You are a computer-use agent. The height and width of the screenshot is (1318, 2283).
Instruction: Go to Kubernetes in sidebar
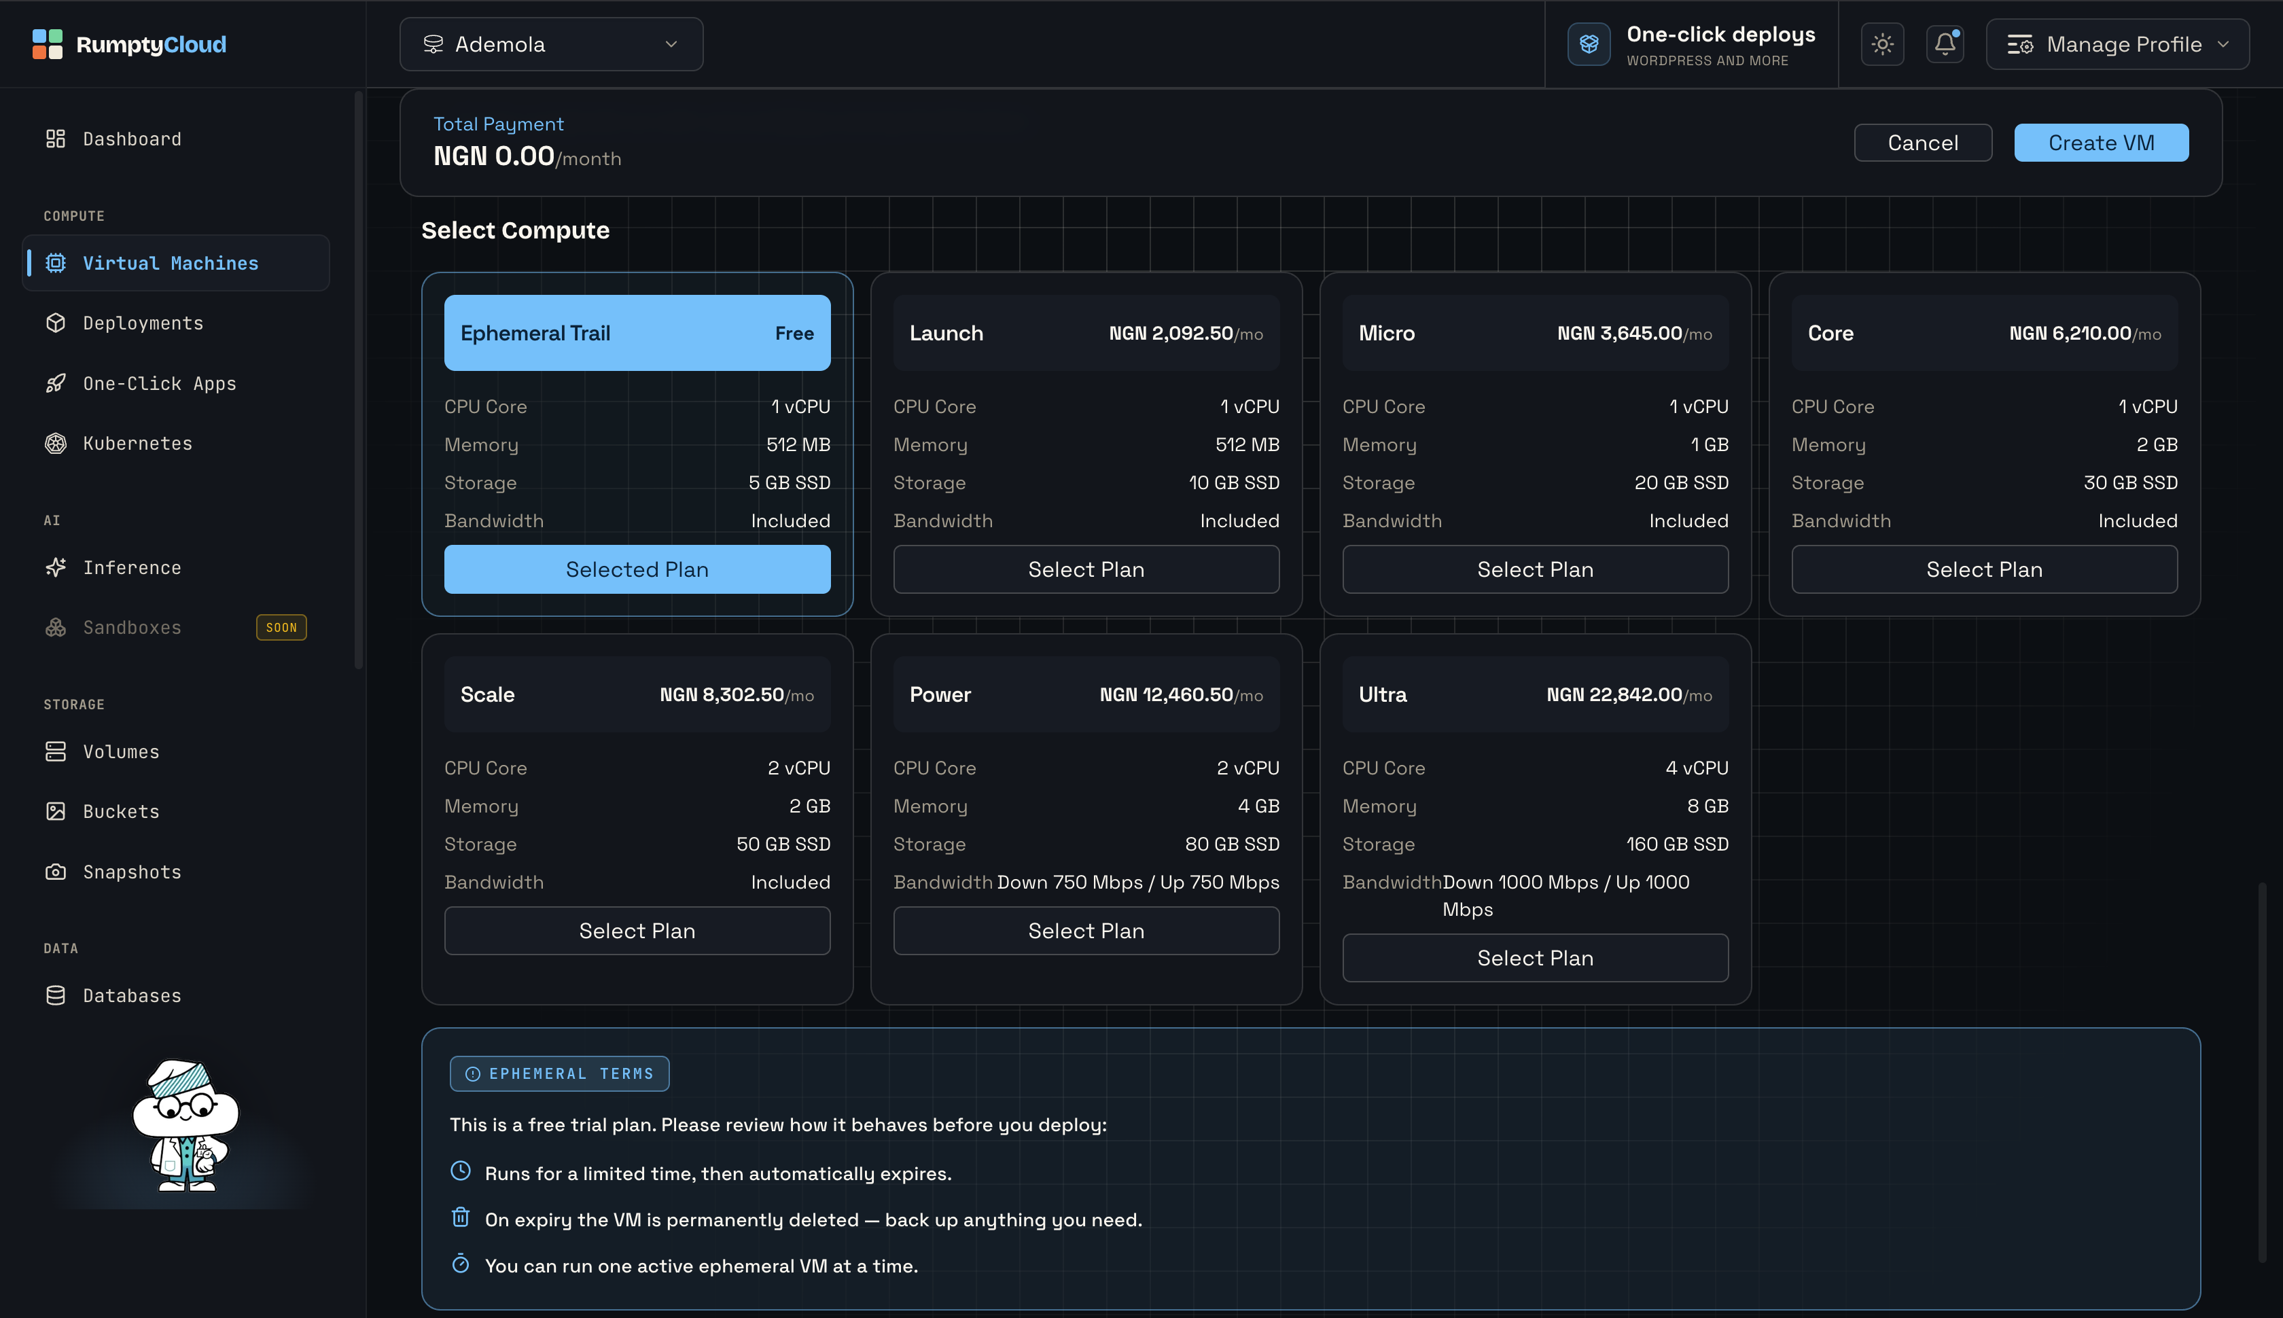tap(175, 444)
